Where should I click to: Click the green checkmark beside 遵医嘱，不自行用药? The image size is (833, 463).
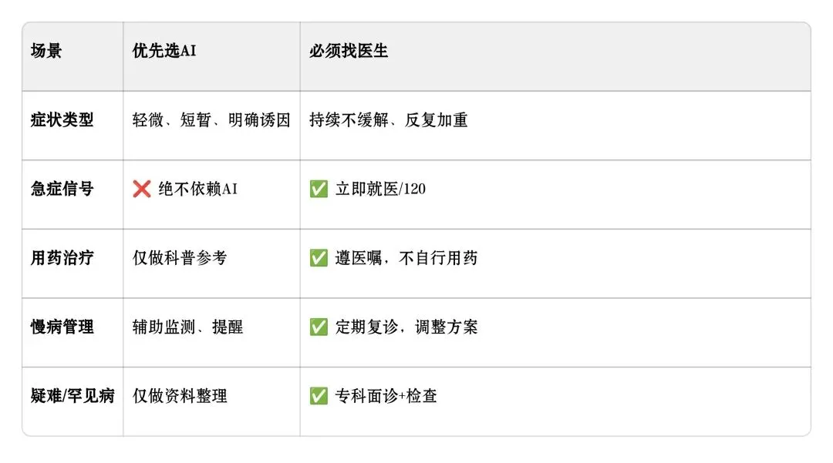pos(319,258)
